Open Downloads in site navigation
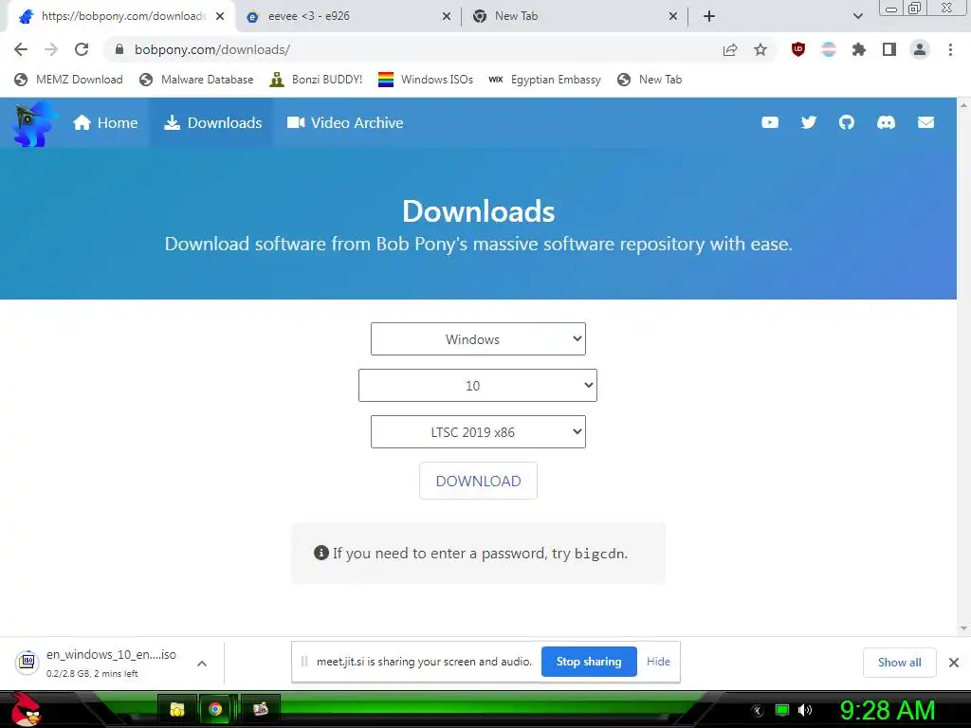 pyautogui.click(x=212, y=122)
